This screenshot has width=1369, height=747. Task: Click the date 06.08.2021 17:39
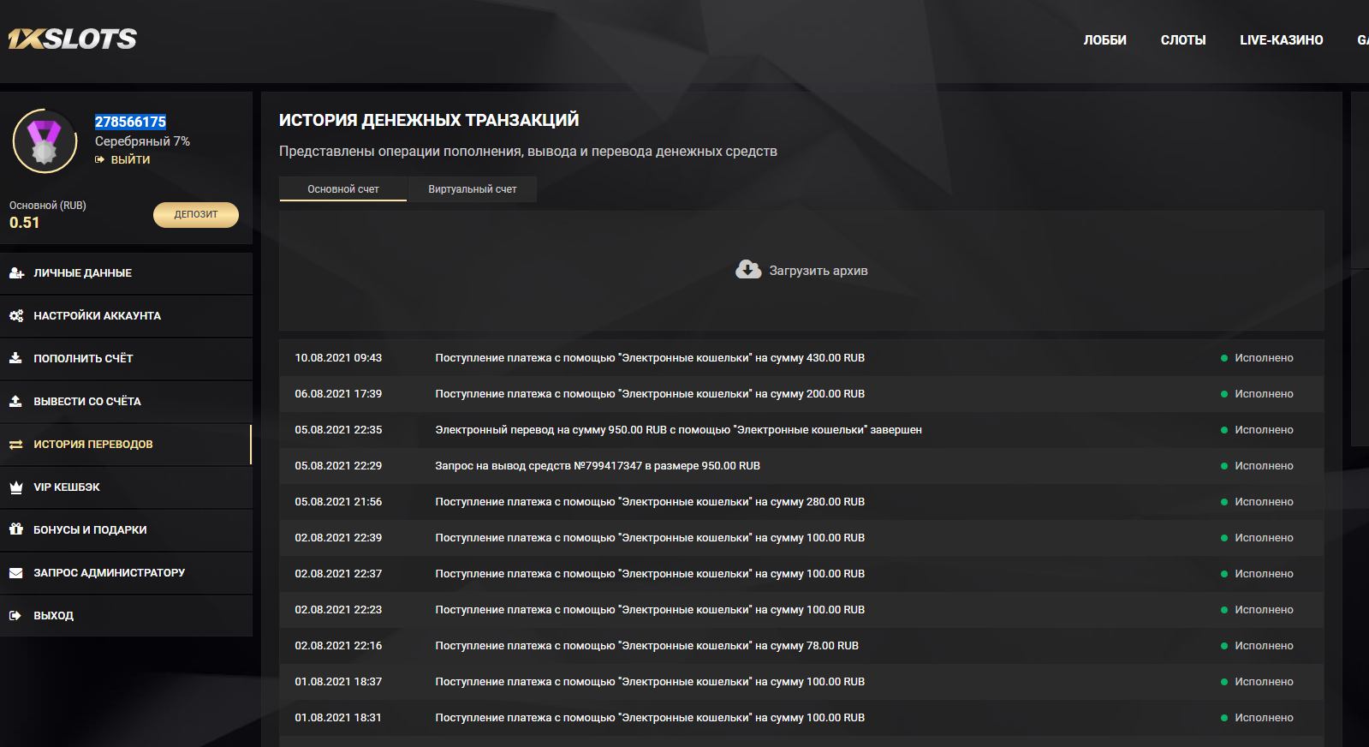(338, 394)
